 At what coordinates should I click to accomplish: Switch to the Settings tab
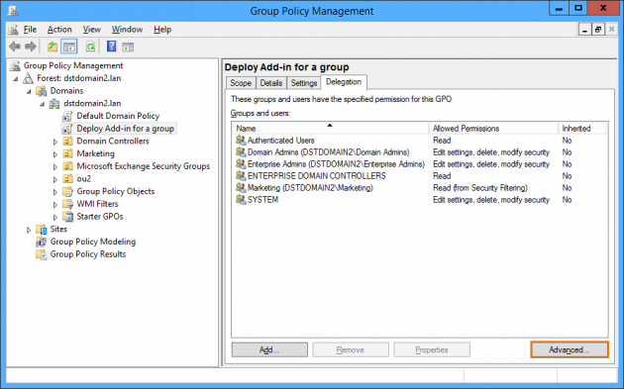[304, 83]
